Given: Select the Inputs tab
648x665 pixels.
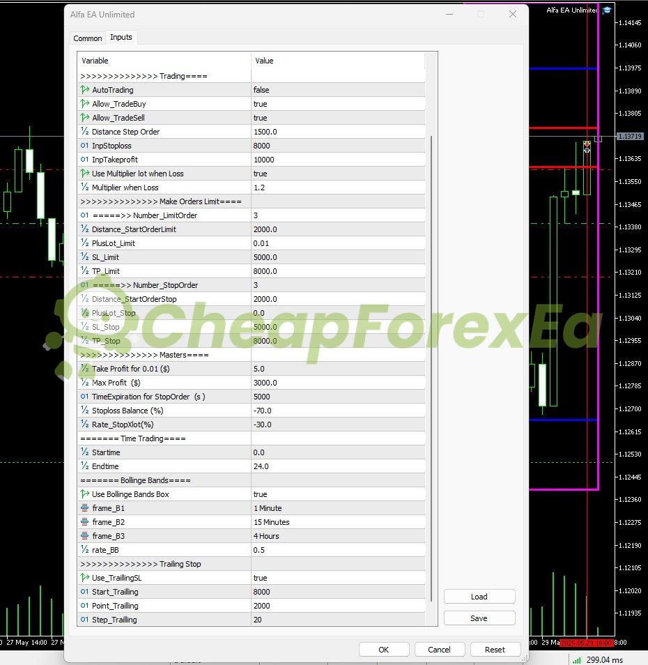Looking at the screenshot, I should click(x=121, y=38).
